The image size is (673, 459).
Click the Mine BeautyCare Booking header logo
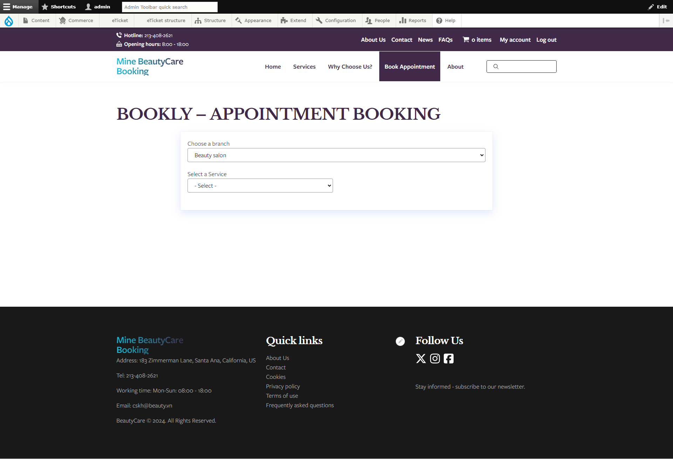click(150, 67)
